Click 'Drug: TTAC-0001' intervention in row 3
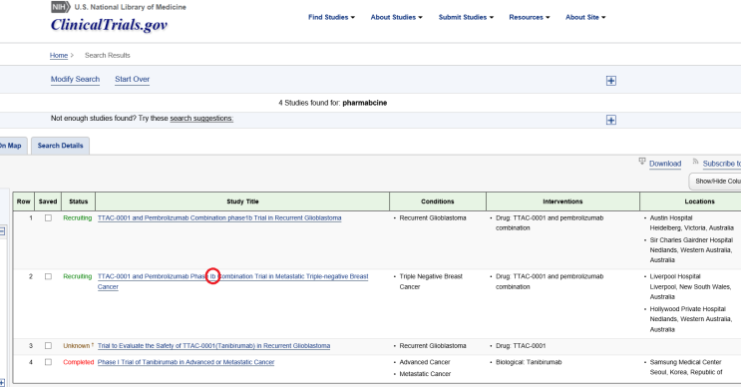 (x=521, y=346)
